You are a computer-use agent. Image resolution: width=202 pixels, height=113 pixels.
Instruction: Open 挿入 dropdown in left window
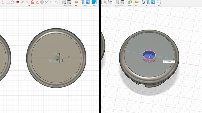click(x=85, y=5)
